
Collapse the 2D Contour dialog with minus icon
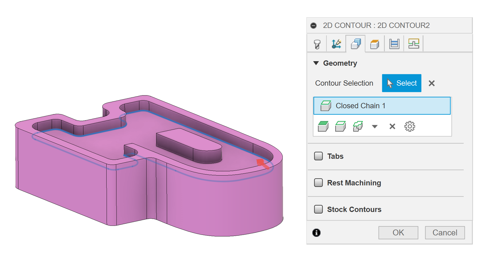314,26
